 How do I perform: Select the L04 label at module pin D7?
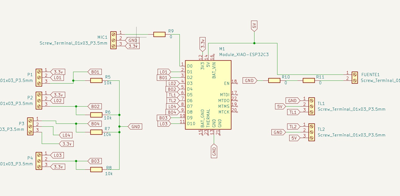[172, 106]
